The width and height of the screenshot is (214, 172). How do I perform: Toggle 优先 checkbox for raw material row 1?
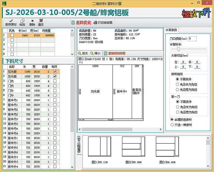coord(12,35)
